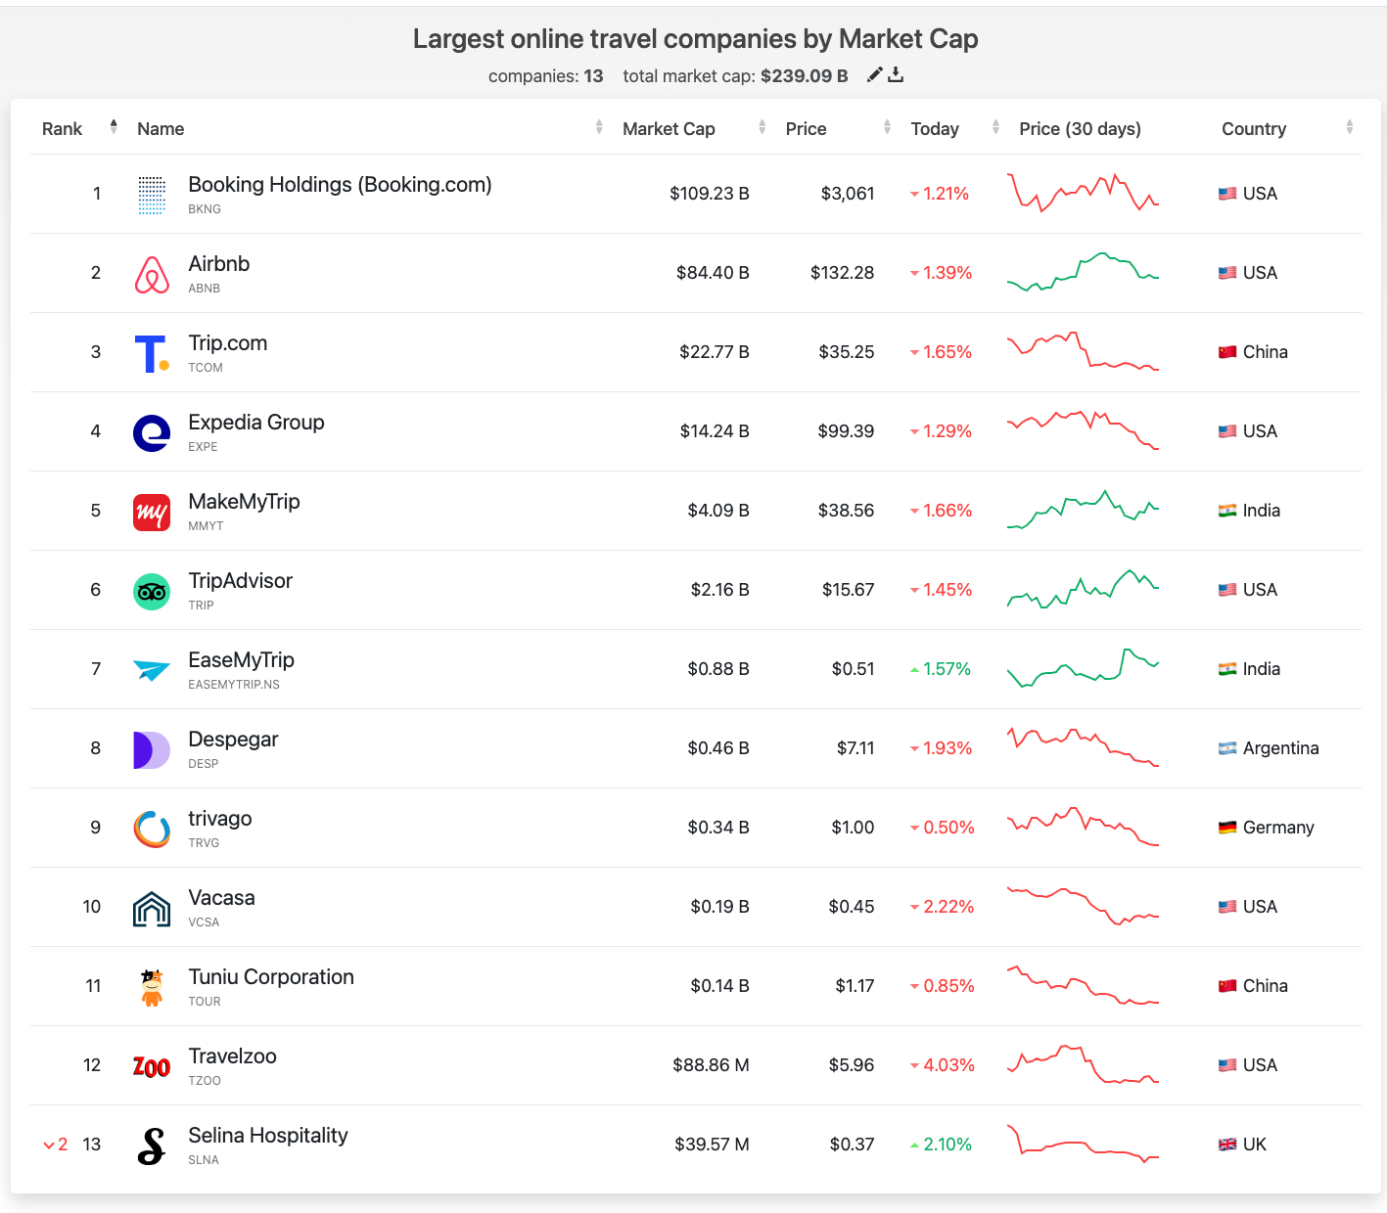Click the Airbnb logo icon
The image size is (1387, 1213).
pyautogui.click(x=152, y=275)
